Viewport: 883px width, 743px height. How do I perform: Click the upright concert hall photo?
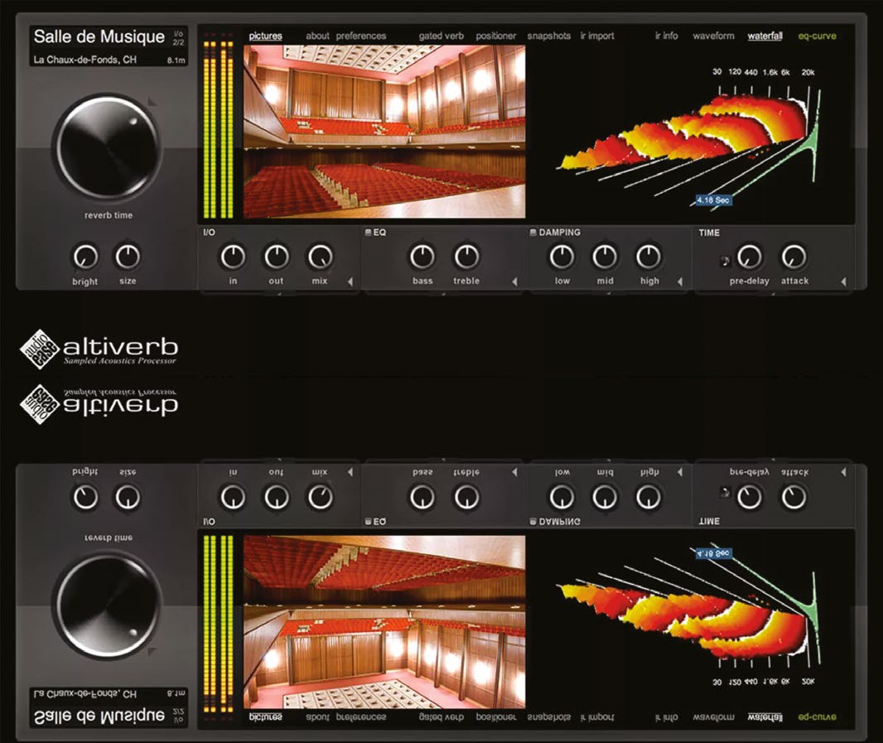click(384, 132)
